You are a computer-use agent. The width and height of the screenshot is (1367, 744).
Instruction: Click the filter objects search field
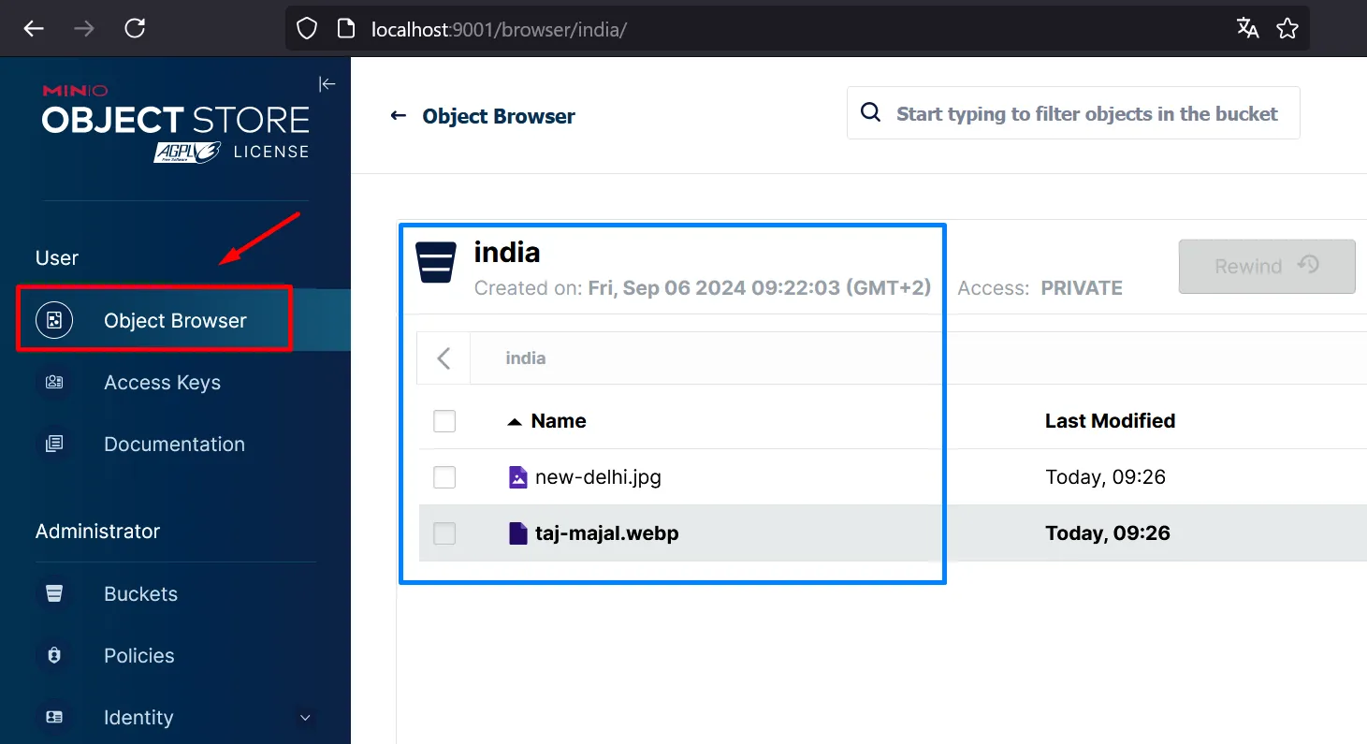pos(1085,114)
